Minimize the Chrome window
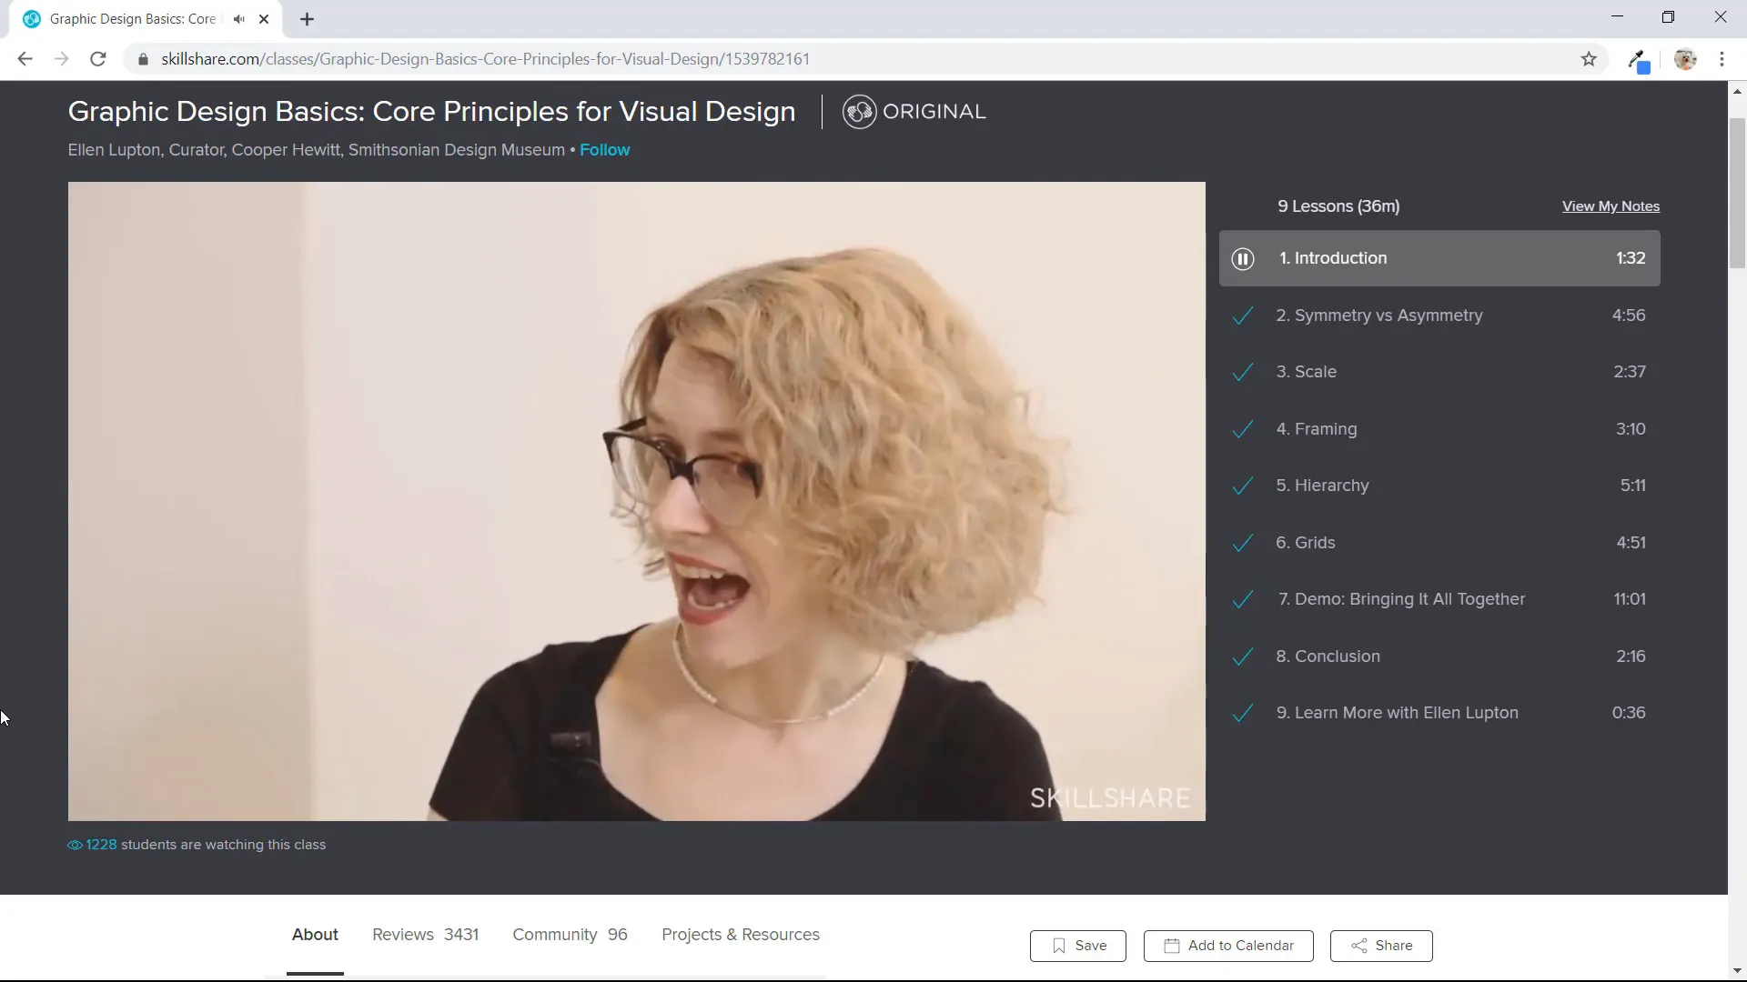The image size is (1747, 982). 1617,17
